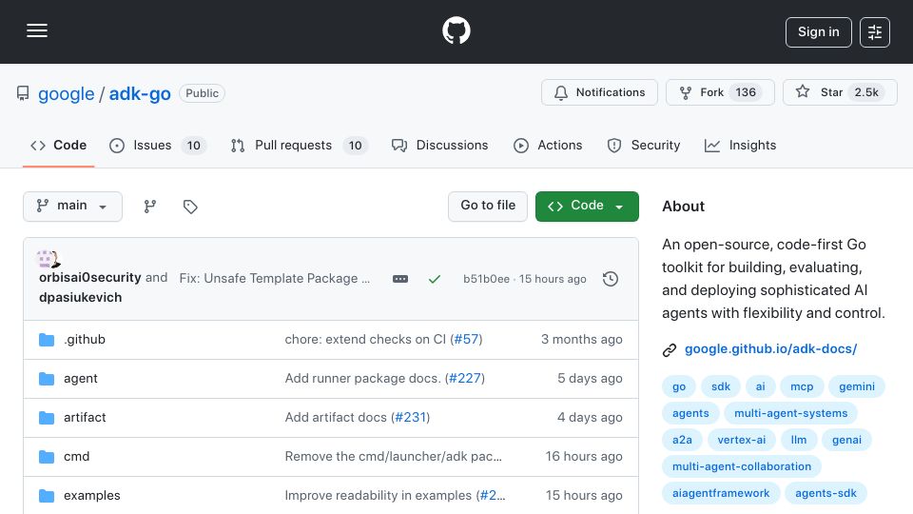Open the hamburger navigation menu
This screenshot has height=514, width=913.
tap(37, 30)
